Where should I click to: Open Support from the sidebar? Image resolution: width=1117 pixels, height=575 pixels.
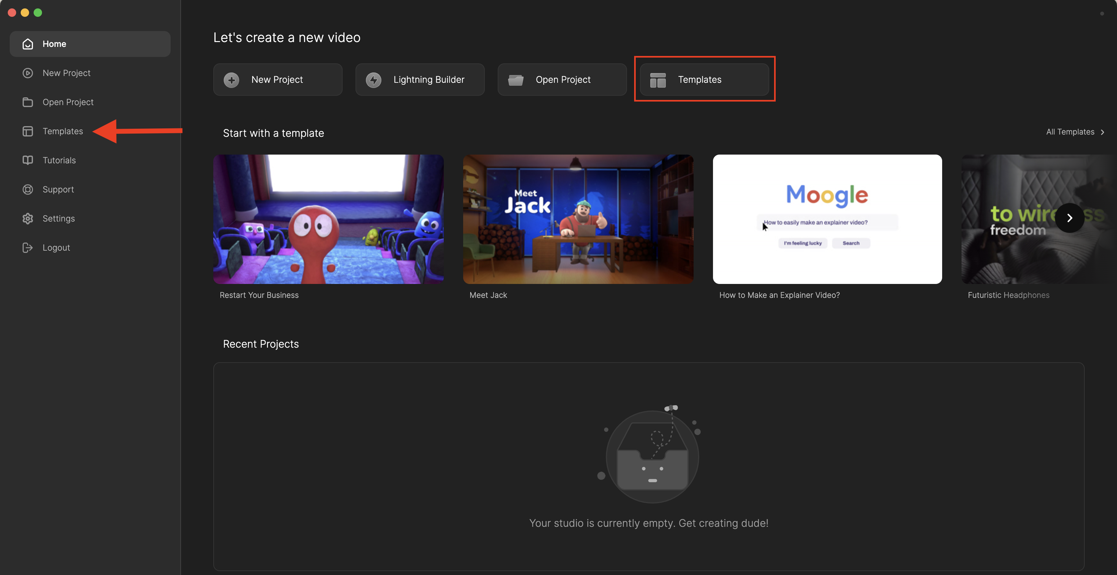tap(90, 189)
